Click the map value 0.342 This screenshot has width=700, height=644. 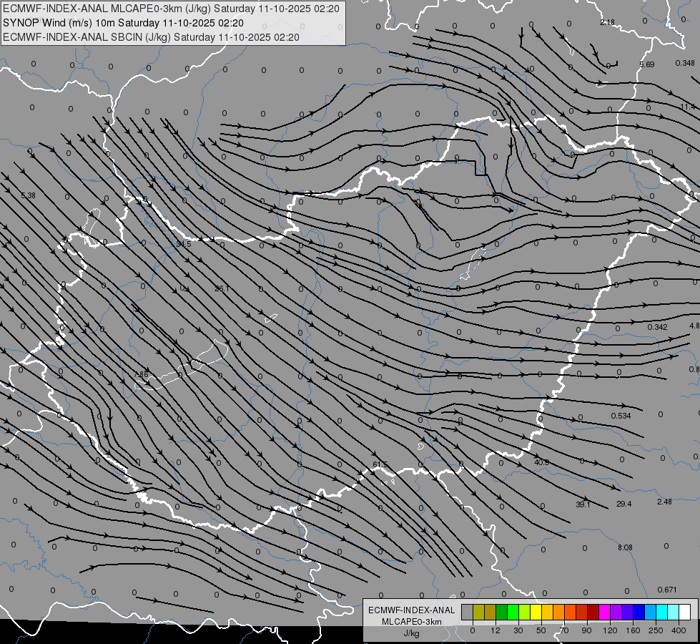tap(658, 327)
